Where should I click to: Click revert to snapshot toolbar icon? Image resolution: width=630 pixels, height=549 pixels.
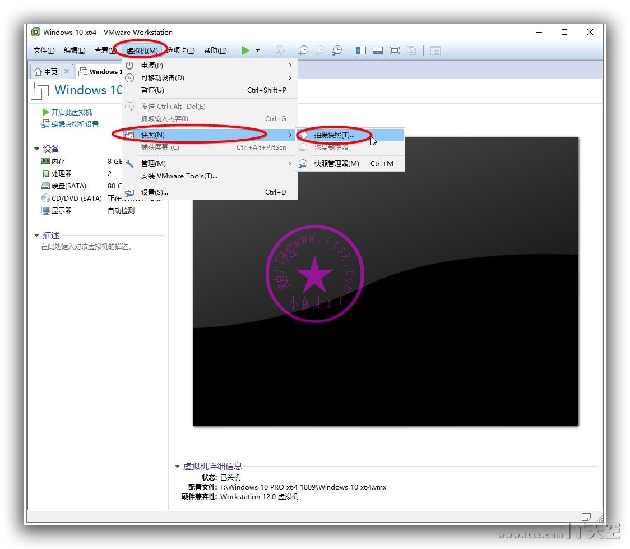pos(320,50)
